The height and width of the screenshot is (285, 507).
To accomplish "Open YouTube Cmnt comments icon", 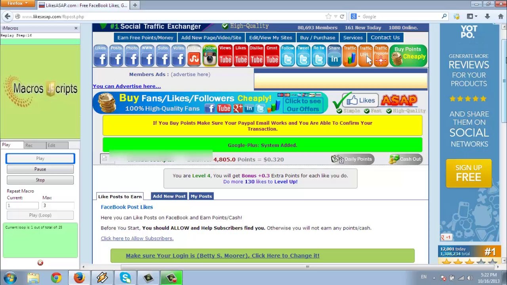I will point(272,55).
